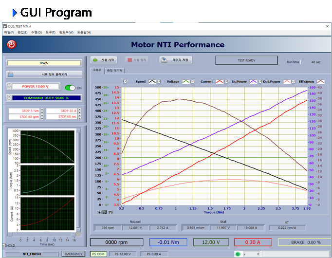
Task: Click the In.Power purple legend swatch
Action: (253, 82)
